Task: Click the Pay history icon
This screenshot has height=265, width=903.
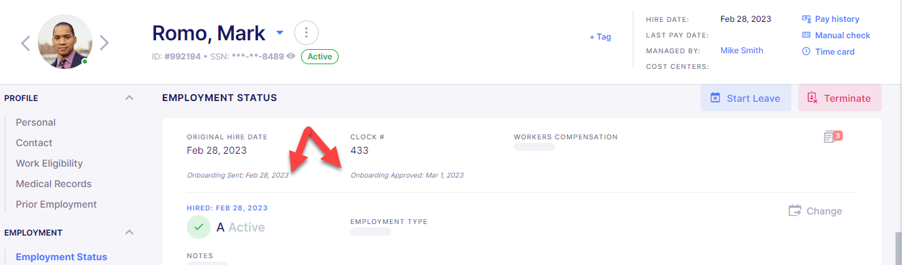Action: [x=807, y=19]
